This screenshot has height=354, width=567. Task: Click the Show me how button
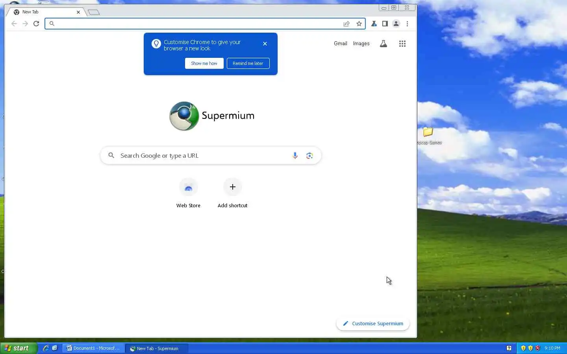pos(204,63)
